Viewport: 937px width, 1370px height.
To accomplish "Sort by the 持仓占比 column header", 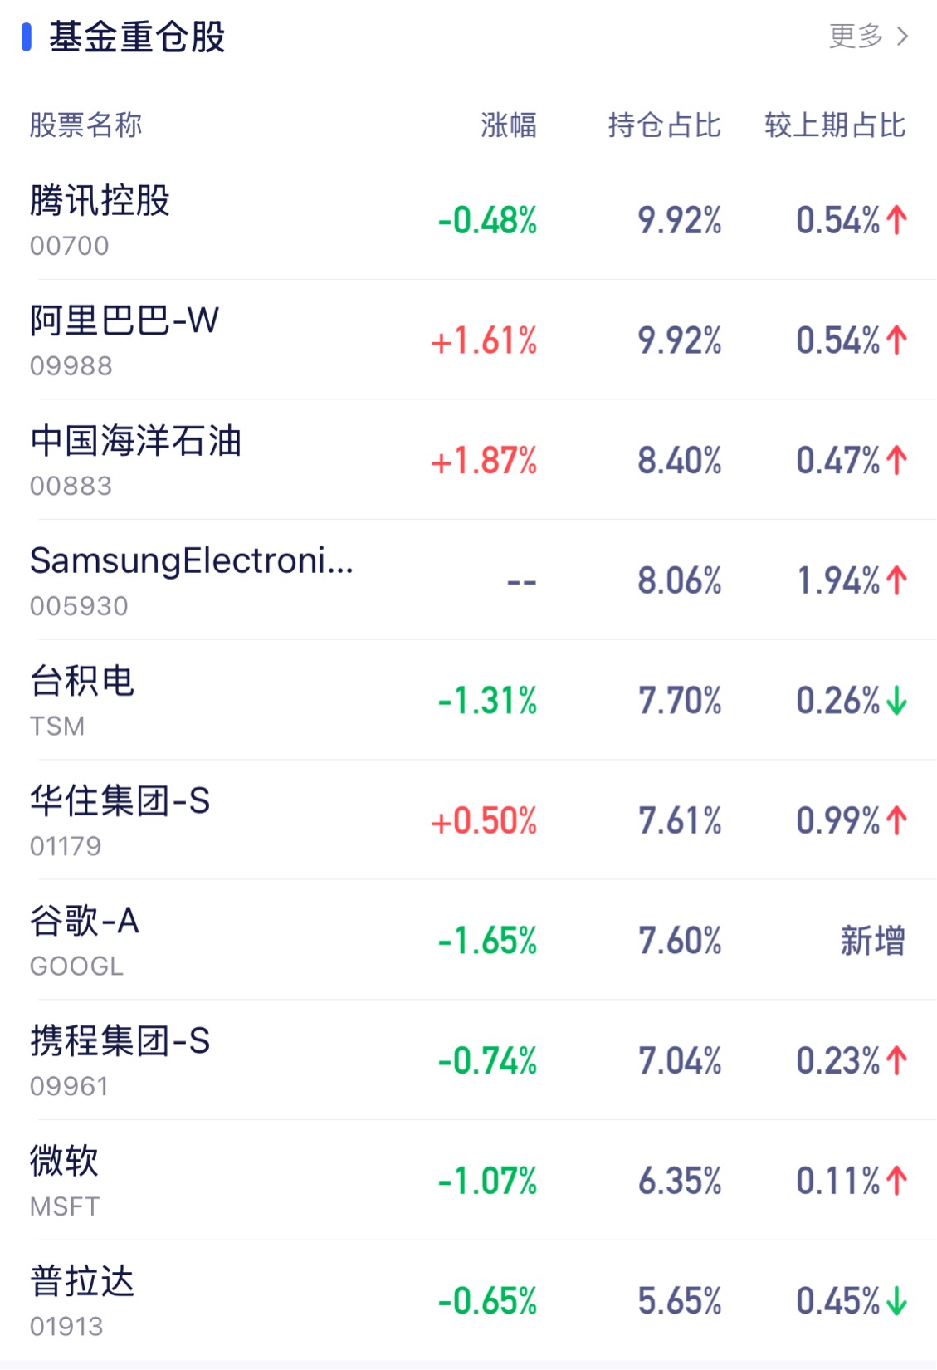I will pos(664,125).
